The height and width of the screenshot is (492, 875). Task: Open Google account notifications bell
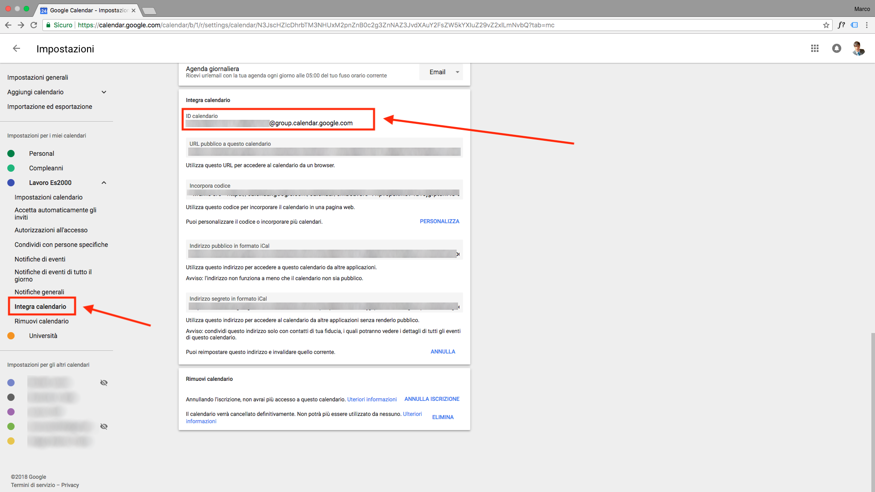837,48
